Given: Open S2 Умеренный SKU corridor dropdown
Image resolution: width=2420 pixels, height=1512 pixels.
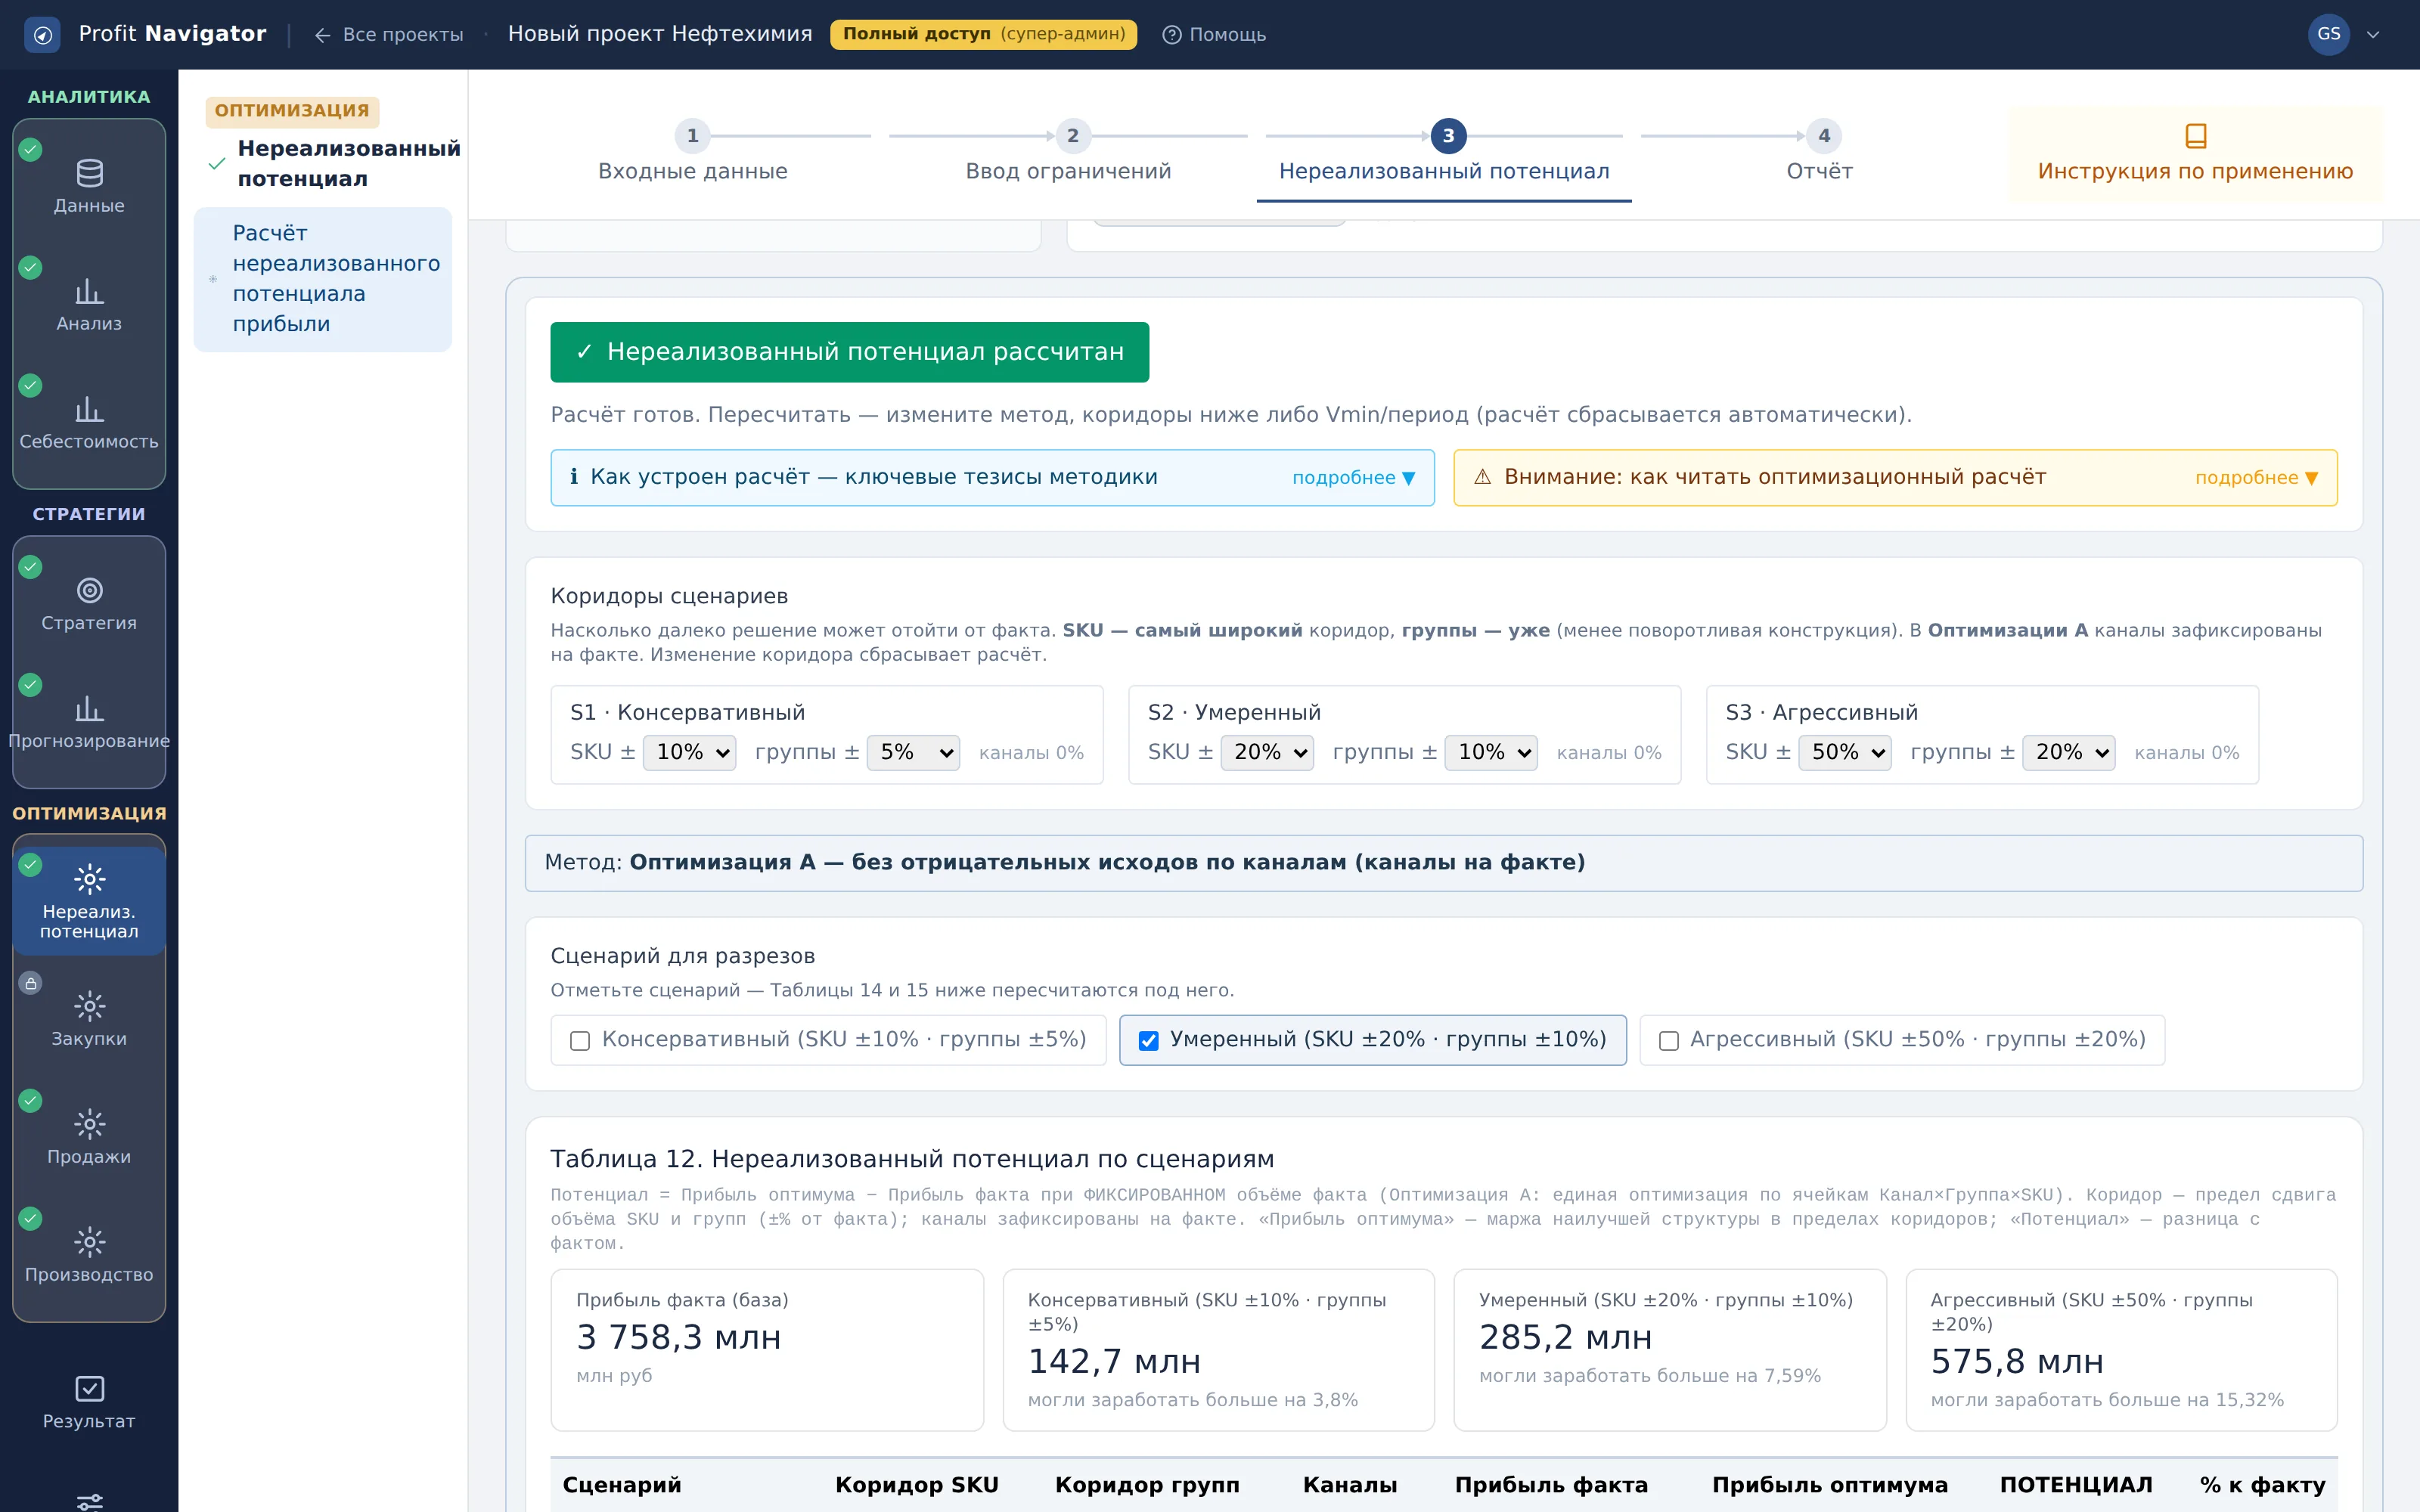Looking at the screenshot, I should pyautogui.click(x=1267, y=752).
